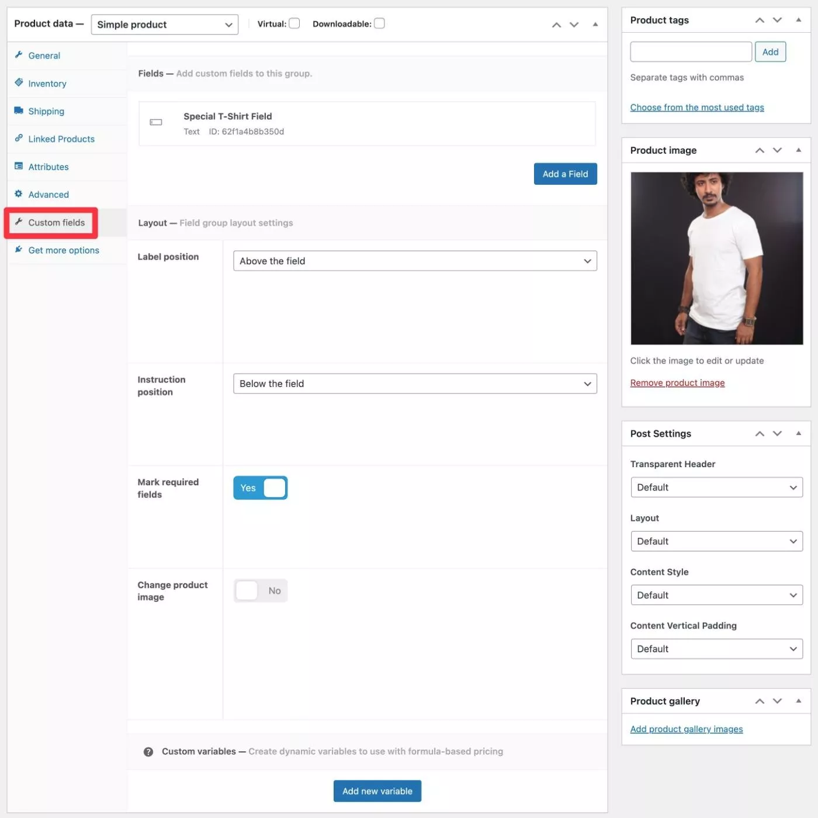This screenshot has height=818, width=818.
Task: Click the Add tag button
Action: [x=770, y=52]
